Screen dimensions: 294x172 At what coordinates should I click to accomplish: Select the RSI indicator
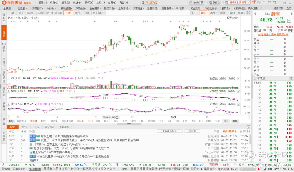(98, 121)
